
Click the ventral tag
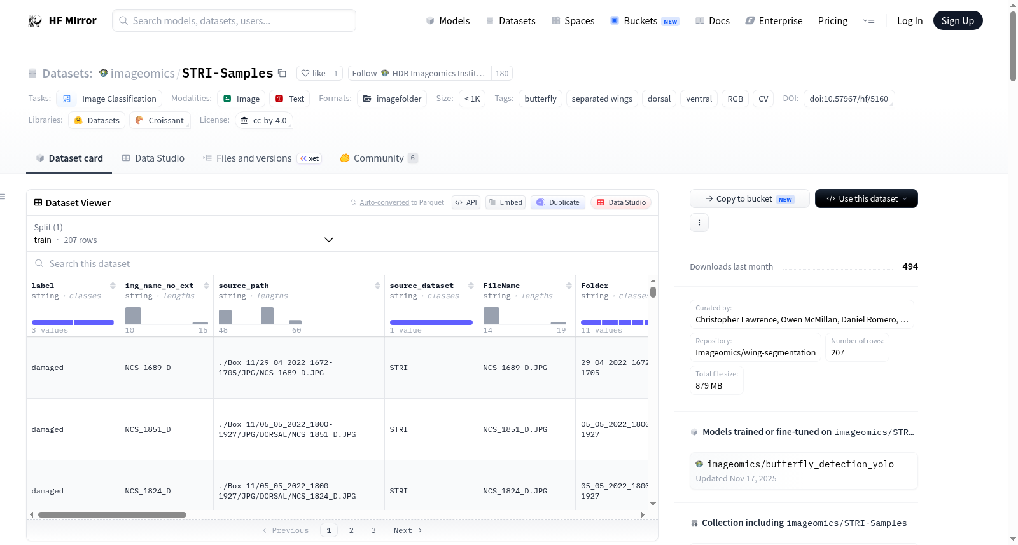(699, 99)
